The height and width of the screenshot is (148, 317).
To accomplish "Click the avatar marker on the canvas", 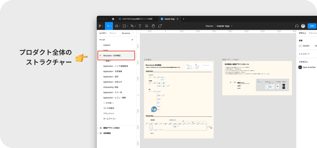I will 154,109.
